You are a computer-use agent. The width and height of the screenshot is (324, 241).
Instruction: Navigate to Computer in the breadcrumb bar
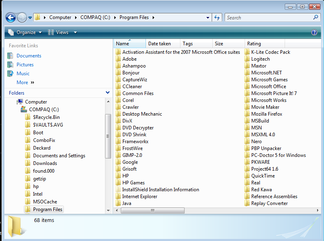pyautogui.click(x=61, y=17)
